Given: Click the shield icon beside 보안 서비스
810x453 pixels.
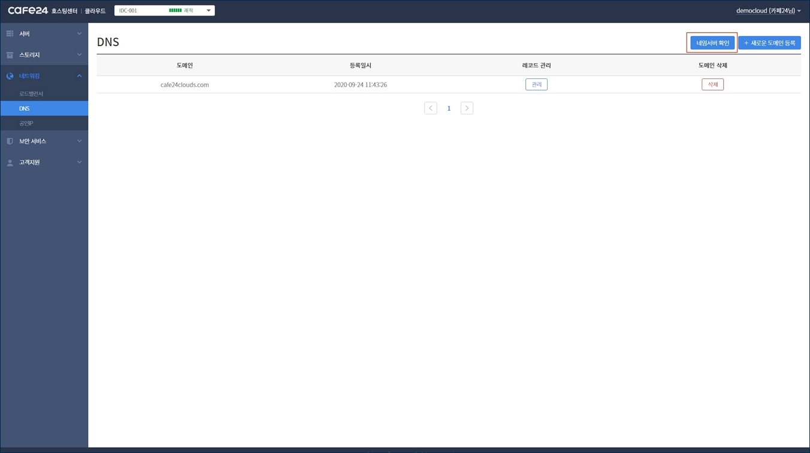Looking at the screenshot, I should tap(10, 141).
